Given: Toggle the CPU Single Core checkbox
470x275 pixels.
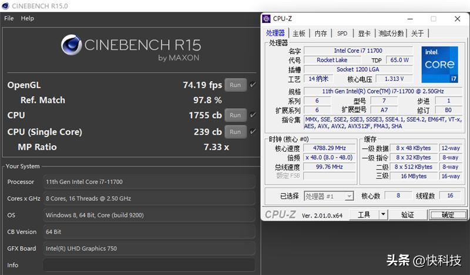Looking at the screenshot, I should 253,132.
